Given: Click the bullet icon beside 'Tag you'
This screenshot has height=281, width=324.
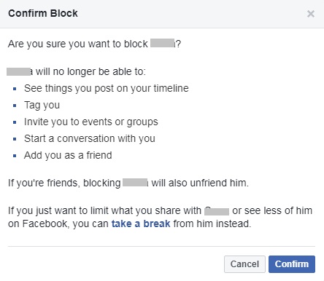Looking at the screenshot, I should click(15, 106).
